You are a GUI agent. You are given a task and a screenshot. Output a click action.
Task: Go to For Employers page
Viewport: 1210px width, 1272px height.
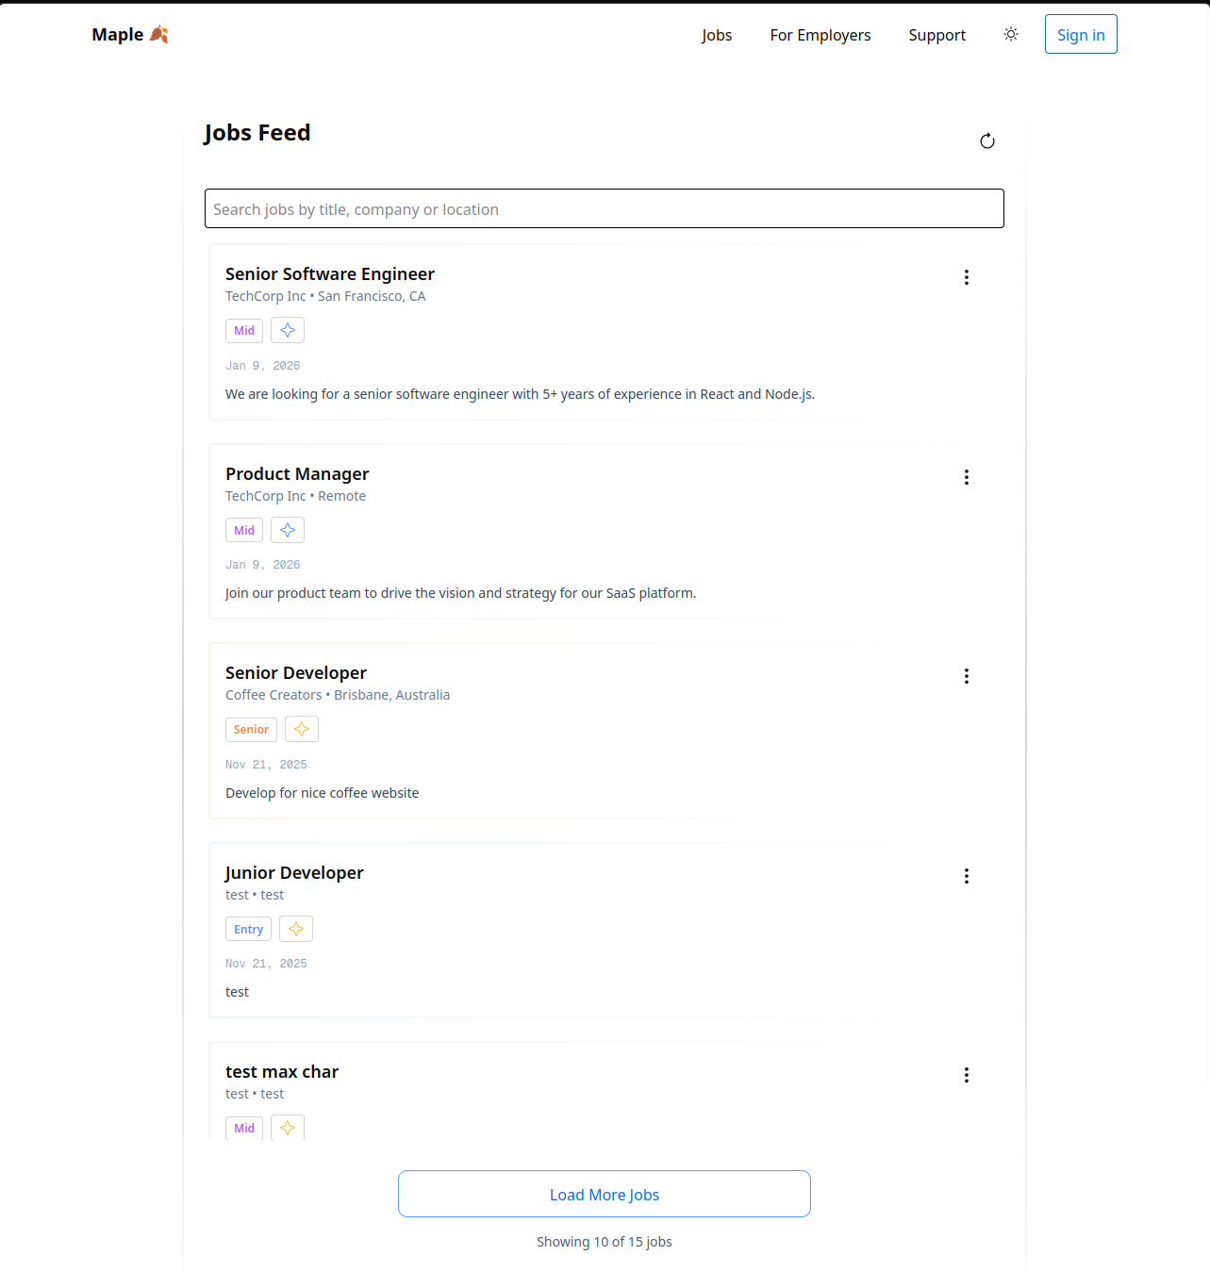(820, 35)
